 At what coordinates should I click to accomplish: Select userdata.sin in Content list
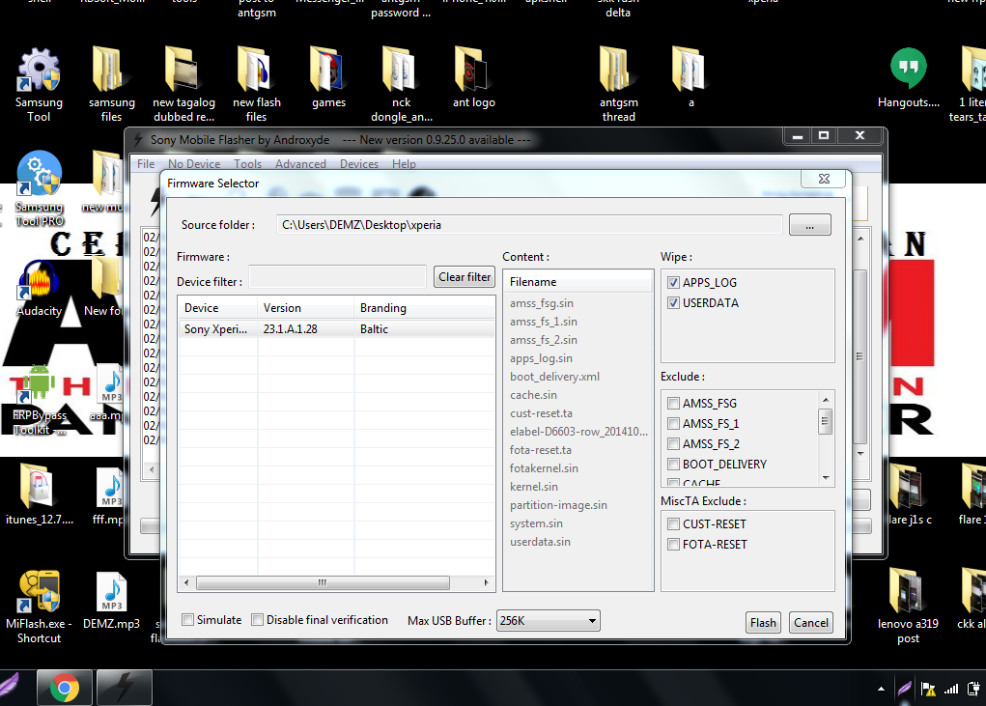pos(540,541)
